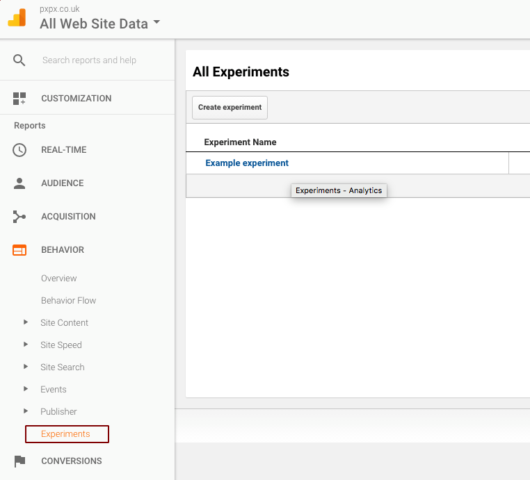Screen dimensions: 530x480
Task: Open the Example experiment link
Action: (x=247, y=163)
